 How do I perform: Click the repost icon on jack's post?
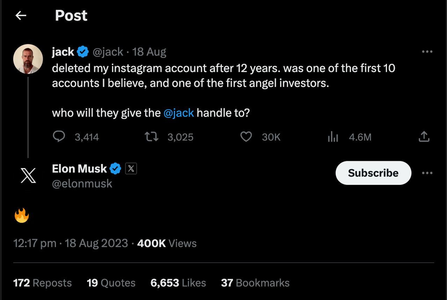pos(152,136)
